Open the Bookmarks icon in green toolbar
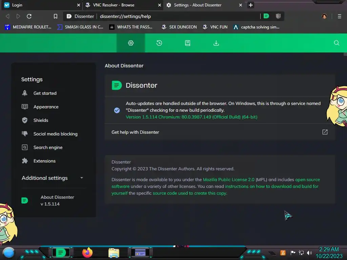Viewport: 347px width, 260px height. [x=188, y=43]
